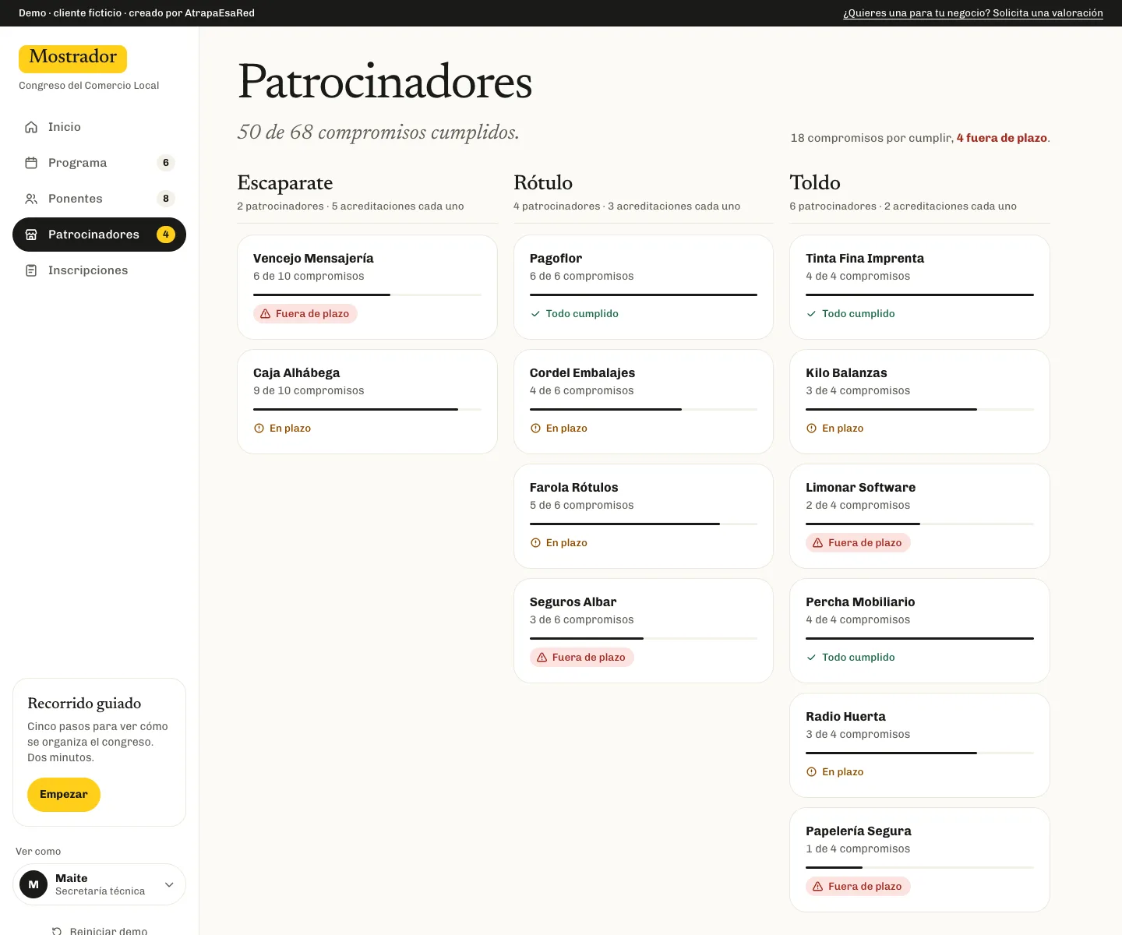Click the Inicio home icon
1122x935 pixels.
pyautogui.click(x=31, y=127)
